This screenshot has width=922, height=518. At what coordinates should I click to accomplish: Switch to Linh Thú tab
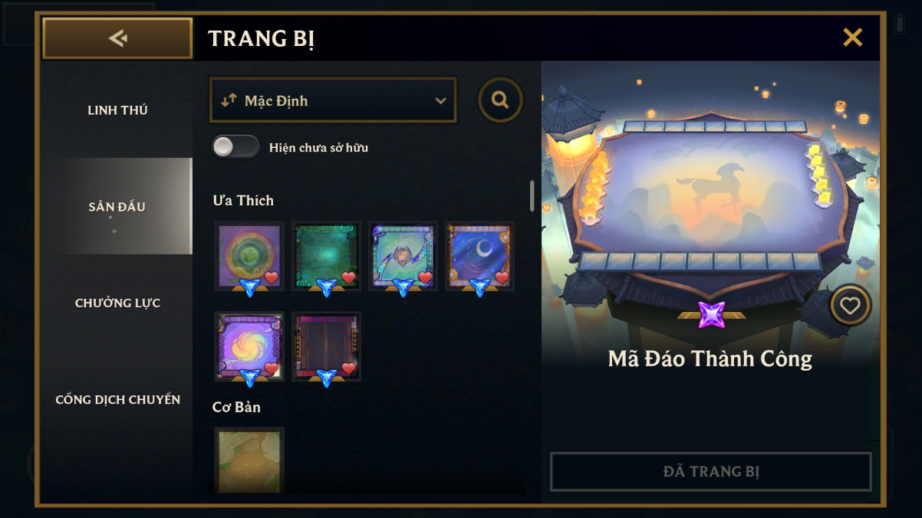pyautogui.click(x=117, y=110)
